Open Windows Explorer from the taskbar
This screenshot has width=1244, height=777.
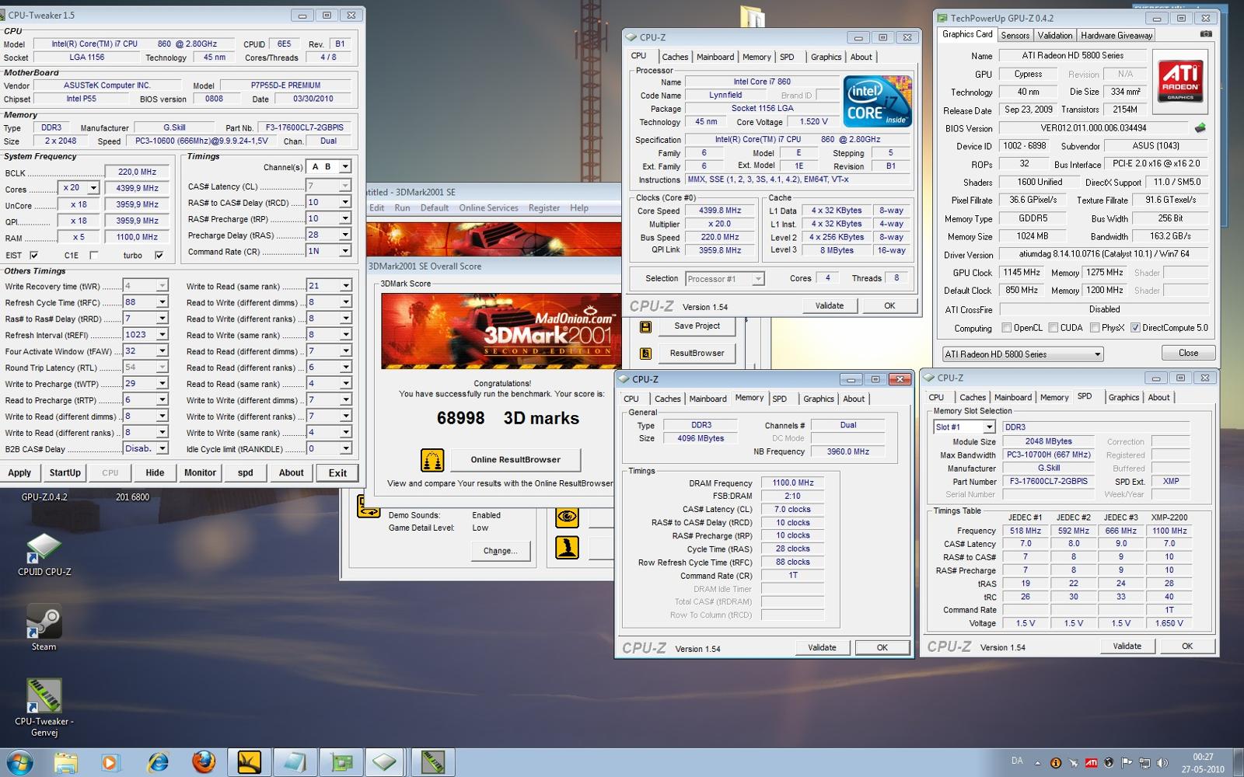66,763
